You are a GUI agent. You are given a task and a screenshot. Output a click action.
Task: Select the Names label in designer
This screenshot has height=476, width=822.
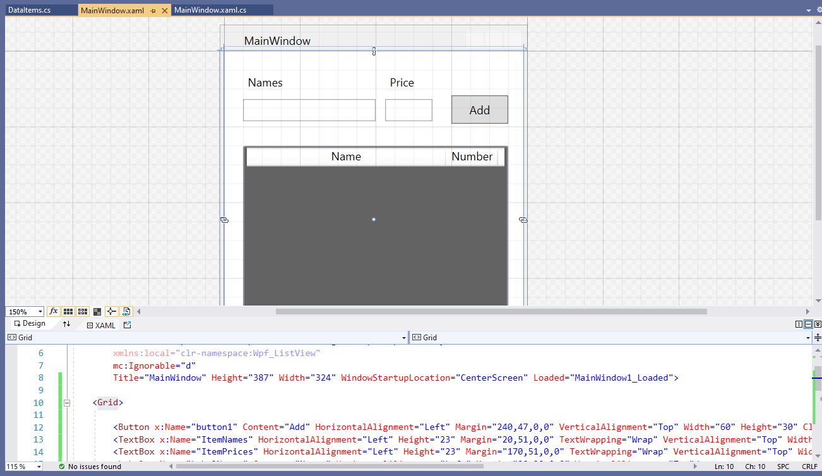265,83
